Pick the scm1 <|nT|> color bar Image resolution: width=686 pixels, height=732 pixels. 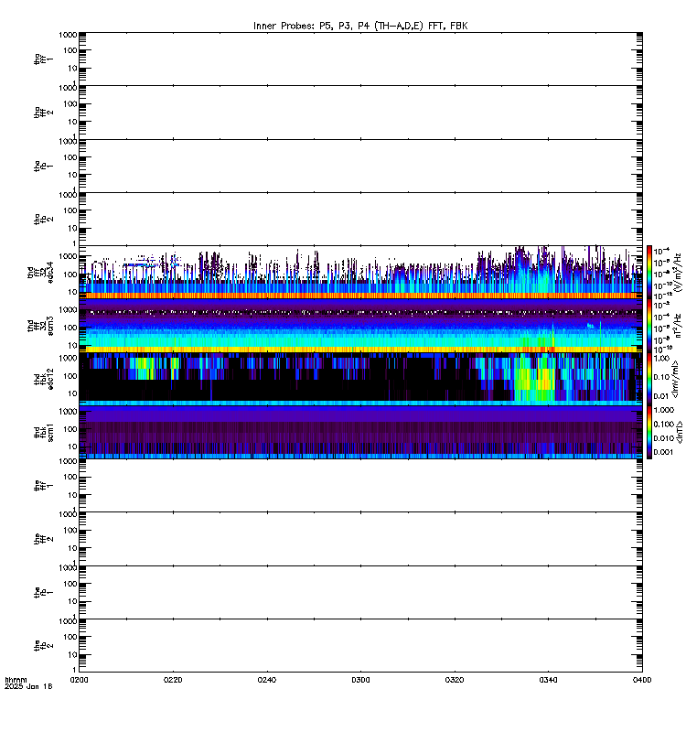(x=649, y=432)
